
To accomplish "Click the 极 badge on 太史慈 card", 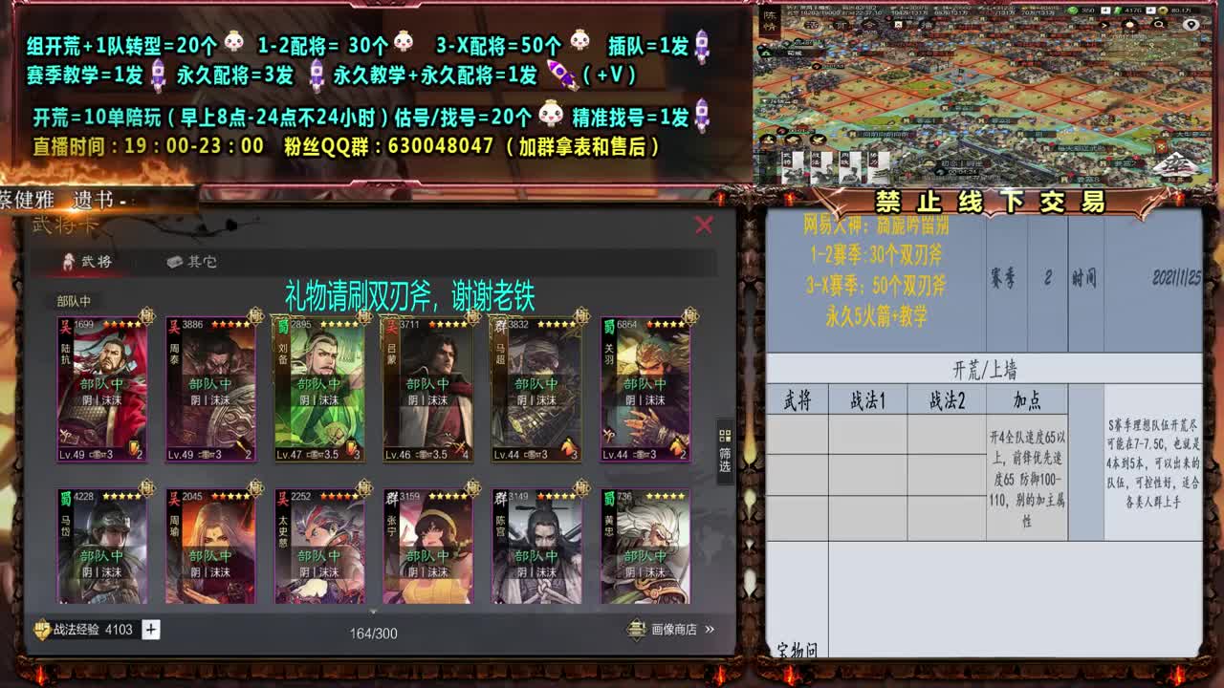I will point(364,488).
